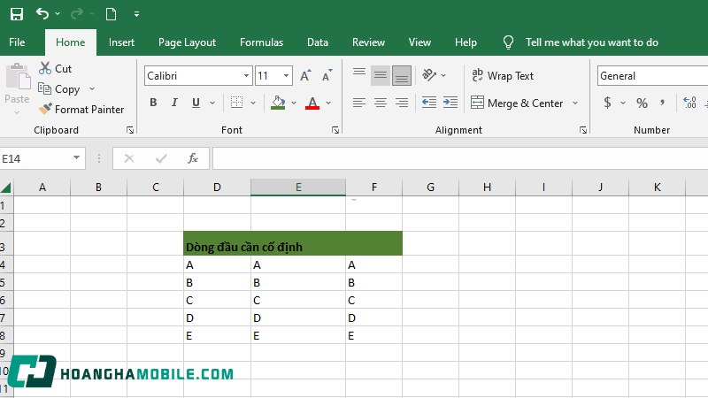Screen dimensions: 708x398
Task: Open Customize Quick Access Toolbar menu
Action: [x=136, y=14]
